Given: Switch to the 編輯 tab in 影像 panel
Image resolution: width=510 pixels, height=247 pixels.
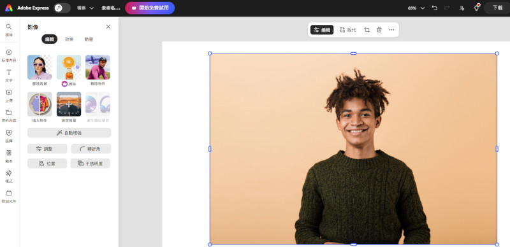Looking at the screenshot, I should point(50,39).
